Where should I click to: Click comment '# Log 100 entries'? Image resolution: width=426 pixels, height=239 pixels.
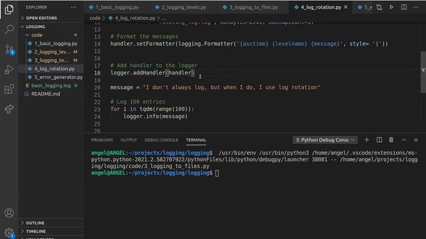(138, 102)
